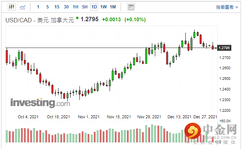This screenshot has width=242, height=149.
Task: Click the current price tag 1.2795 on axis
Action: click(224, 48)
